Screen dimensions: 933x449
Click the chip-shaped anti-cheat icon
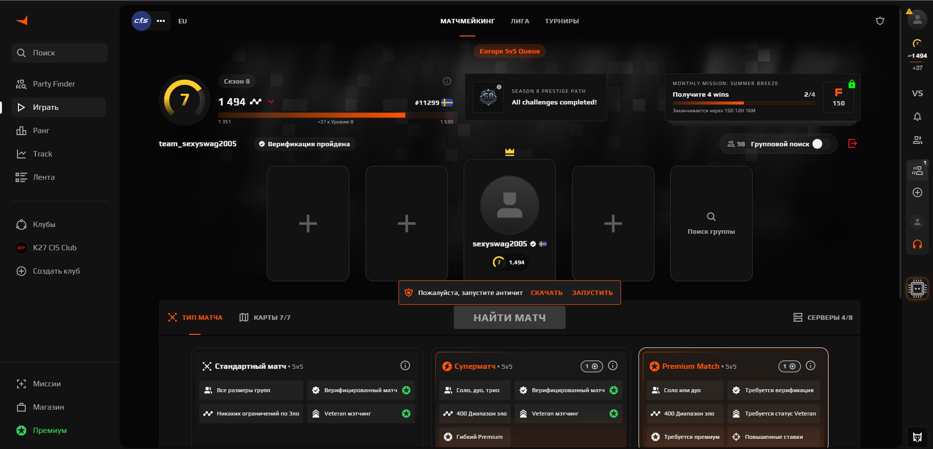coord(917,289)
